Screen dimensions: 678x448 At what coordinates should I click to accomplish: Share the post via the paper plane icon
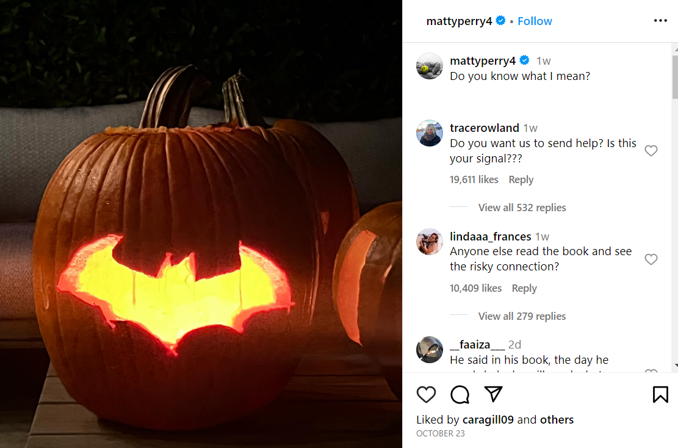[x=493, y=394]
